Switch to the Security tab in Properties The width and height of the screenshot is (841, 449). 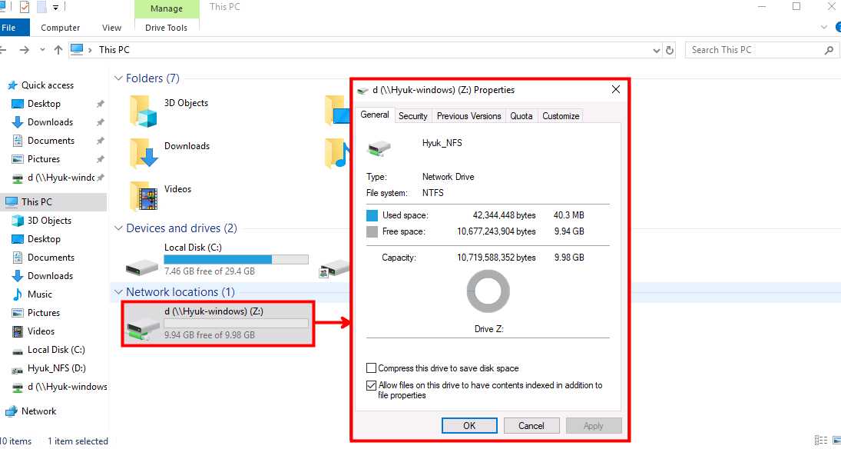click(x=413, y=116)
